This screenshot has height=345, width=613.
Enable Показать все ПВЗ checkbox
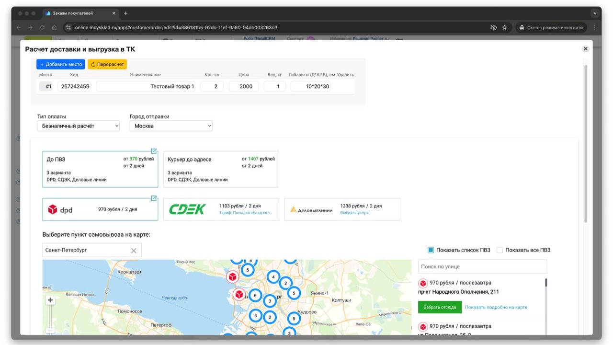click(x=499, y=250)
